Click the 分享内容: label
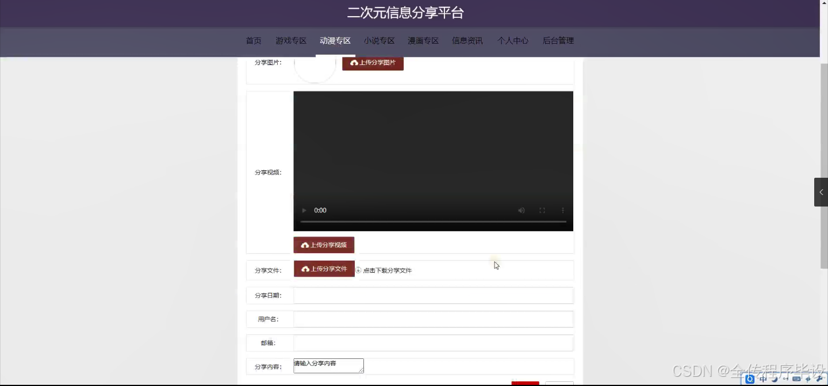Screen dimensions: 828x386 coord(269,367)
